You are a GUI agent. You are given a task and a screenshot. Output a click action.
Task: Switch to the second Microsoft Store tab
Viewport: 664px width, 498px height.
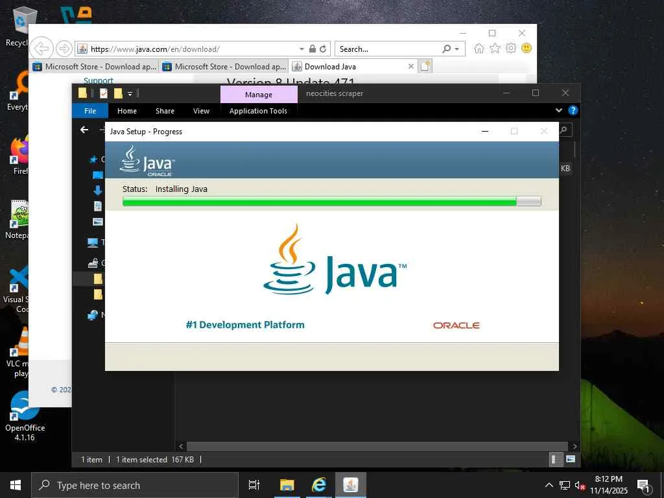click(224, 67)
